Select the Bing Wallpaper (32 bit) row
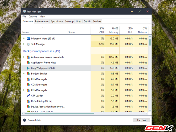The image size is (176, 132). (x=85, y=68)
